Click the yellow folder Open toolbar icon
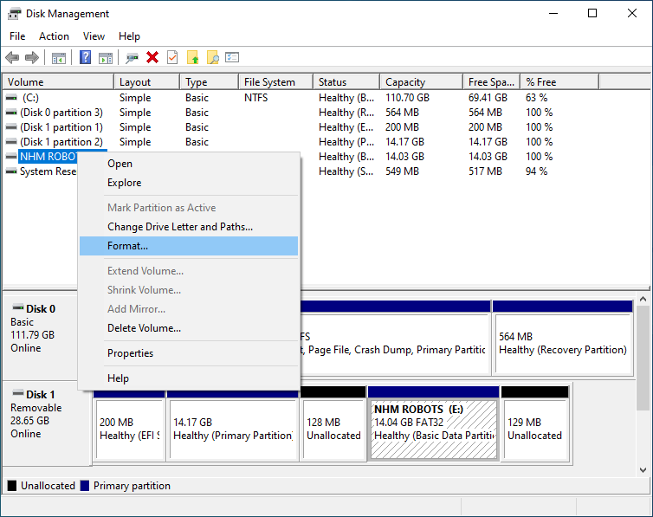653x517 pixels. [x=193, y=57]
